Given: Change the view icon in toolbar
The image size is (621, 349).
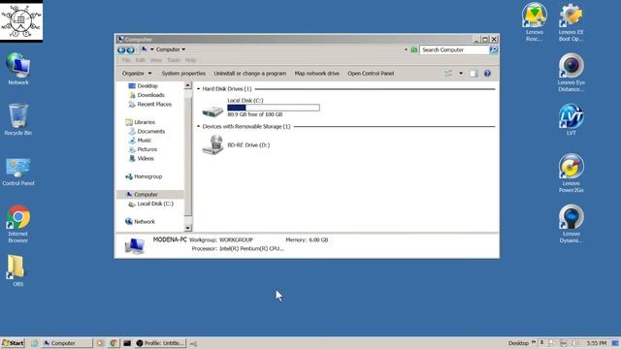Looking at the screenshot, I should click(x=448, y=74).
